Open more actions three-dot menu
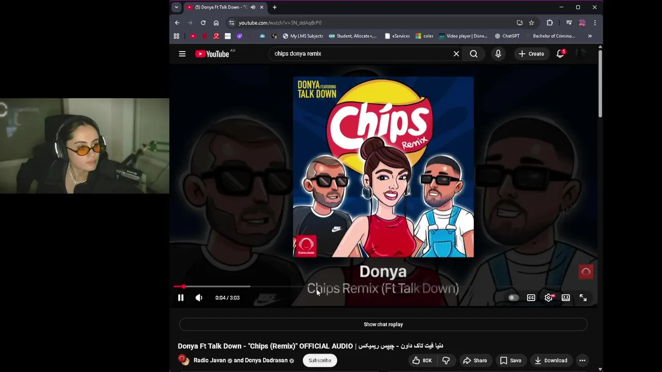The height and width of the screenshot is (372, 662). coord(582,361)
